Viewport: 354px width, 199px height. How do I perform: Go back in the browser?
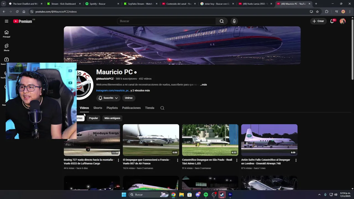[x=4, y=12]
